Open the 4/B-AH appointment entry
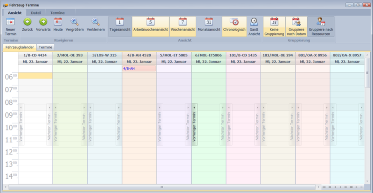The height and width of the screenshot is (193, 373). pos(138,69)
